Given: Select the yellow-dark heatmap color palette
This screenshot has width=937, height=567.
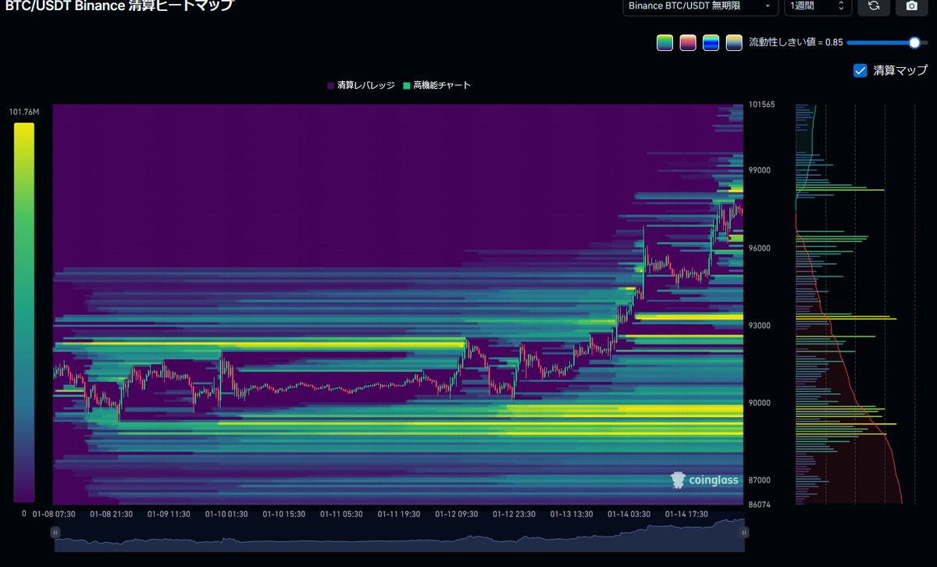Looking at the screenshot, I should [732, 42].
